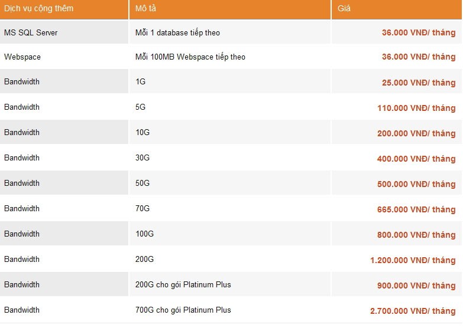Click 'Bandwidth' label in the 1.200.000 VNĐ row

[22, 259]
